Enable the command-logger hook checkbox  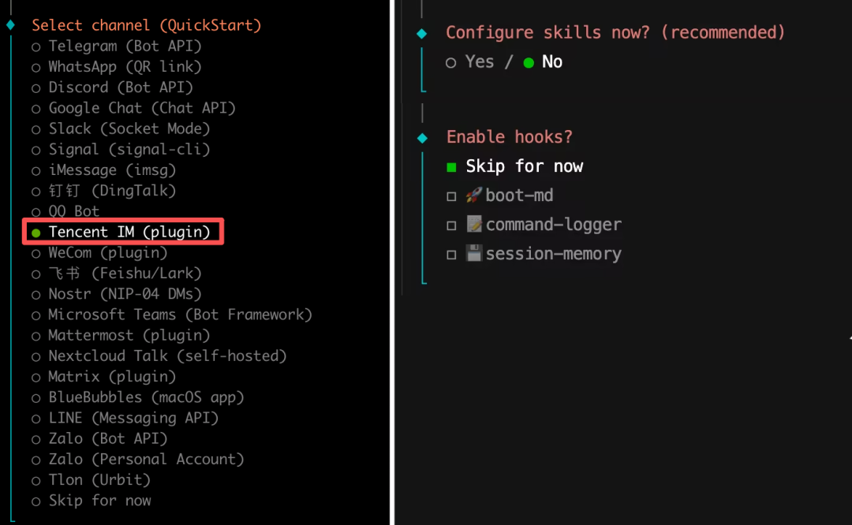click(451, 225)
